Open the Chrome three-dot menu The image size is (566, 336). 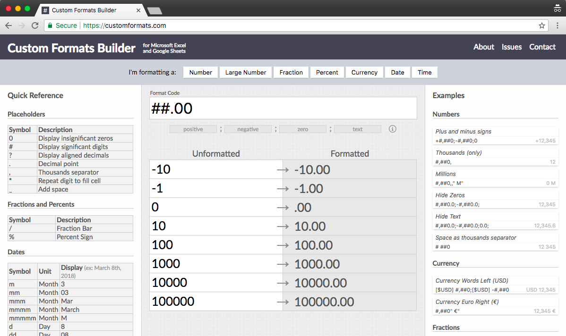[558, 25]
